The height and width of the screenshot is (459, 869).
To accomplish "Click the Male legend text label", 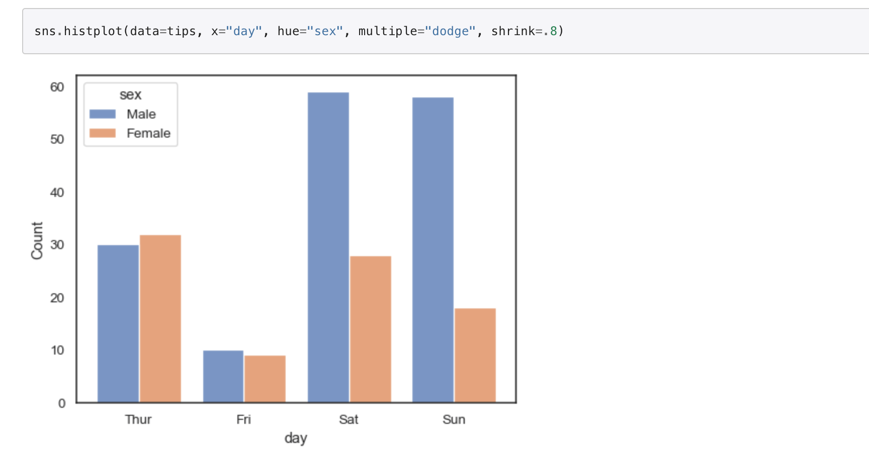I will [140, 113].
